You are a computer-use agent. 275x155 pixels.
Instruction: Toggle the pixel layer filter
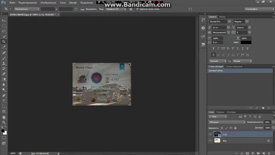pyautogui.click(x=241, y=117)
